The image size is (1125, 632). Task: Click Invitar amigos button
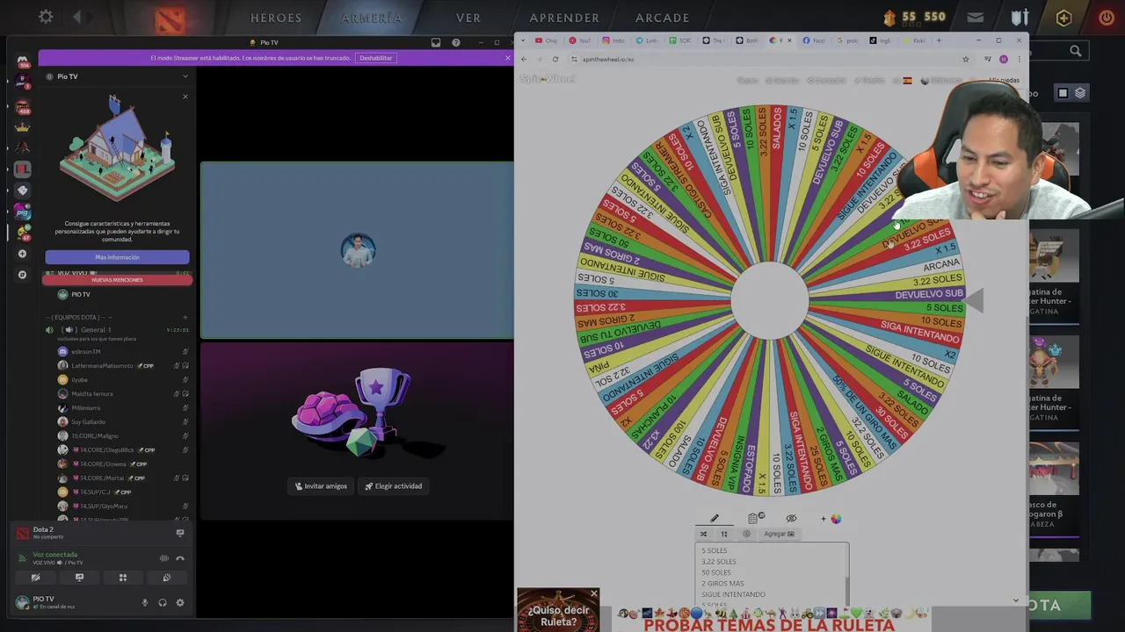pyautogui.click(x=321, y=486)
